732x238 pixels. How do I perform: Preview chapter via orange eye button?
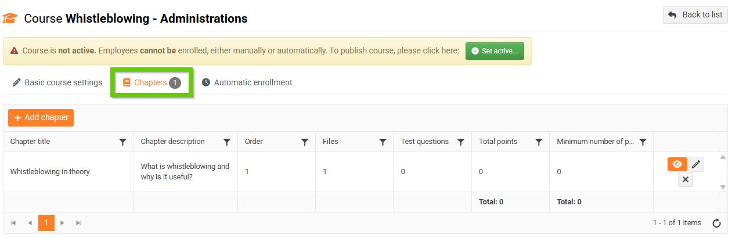point(677,164)
